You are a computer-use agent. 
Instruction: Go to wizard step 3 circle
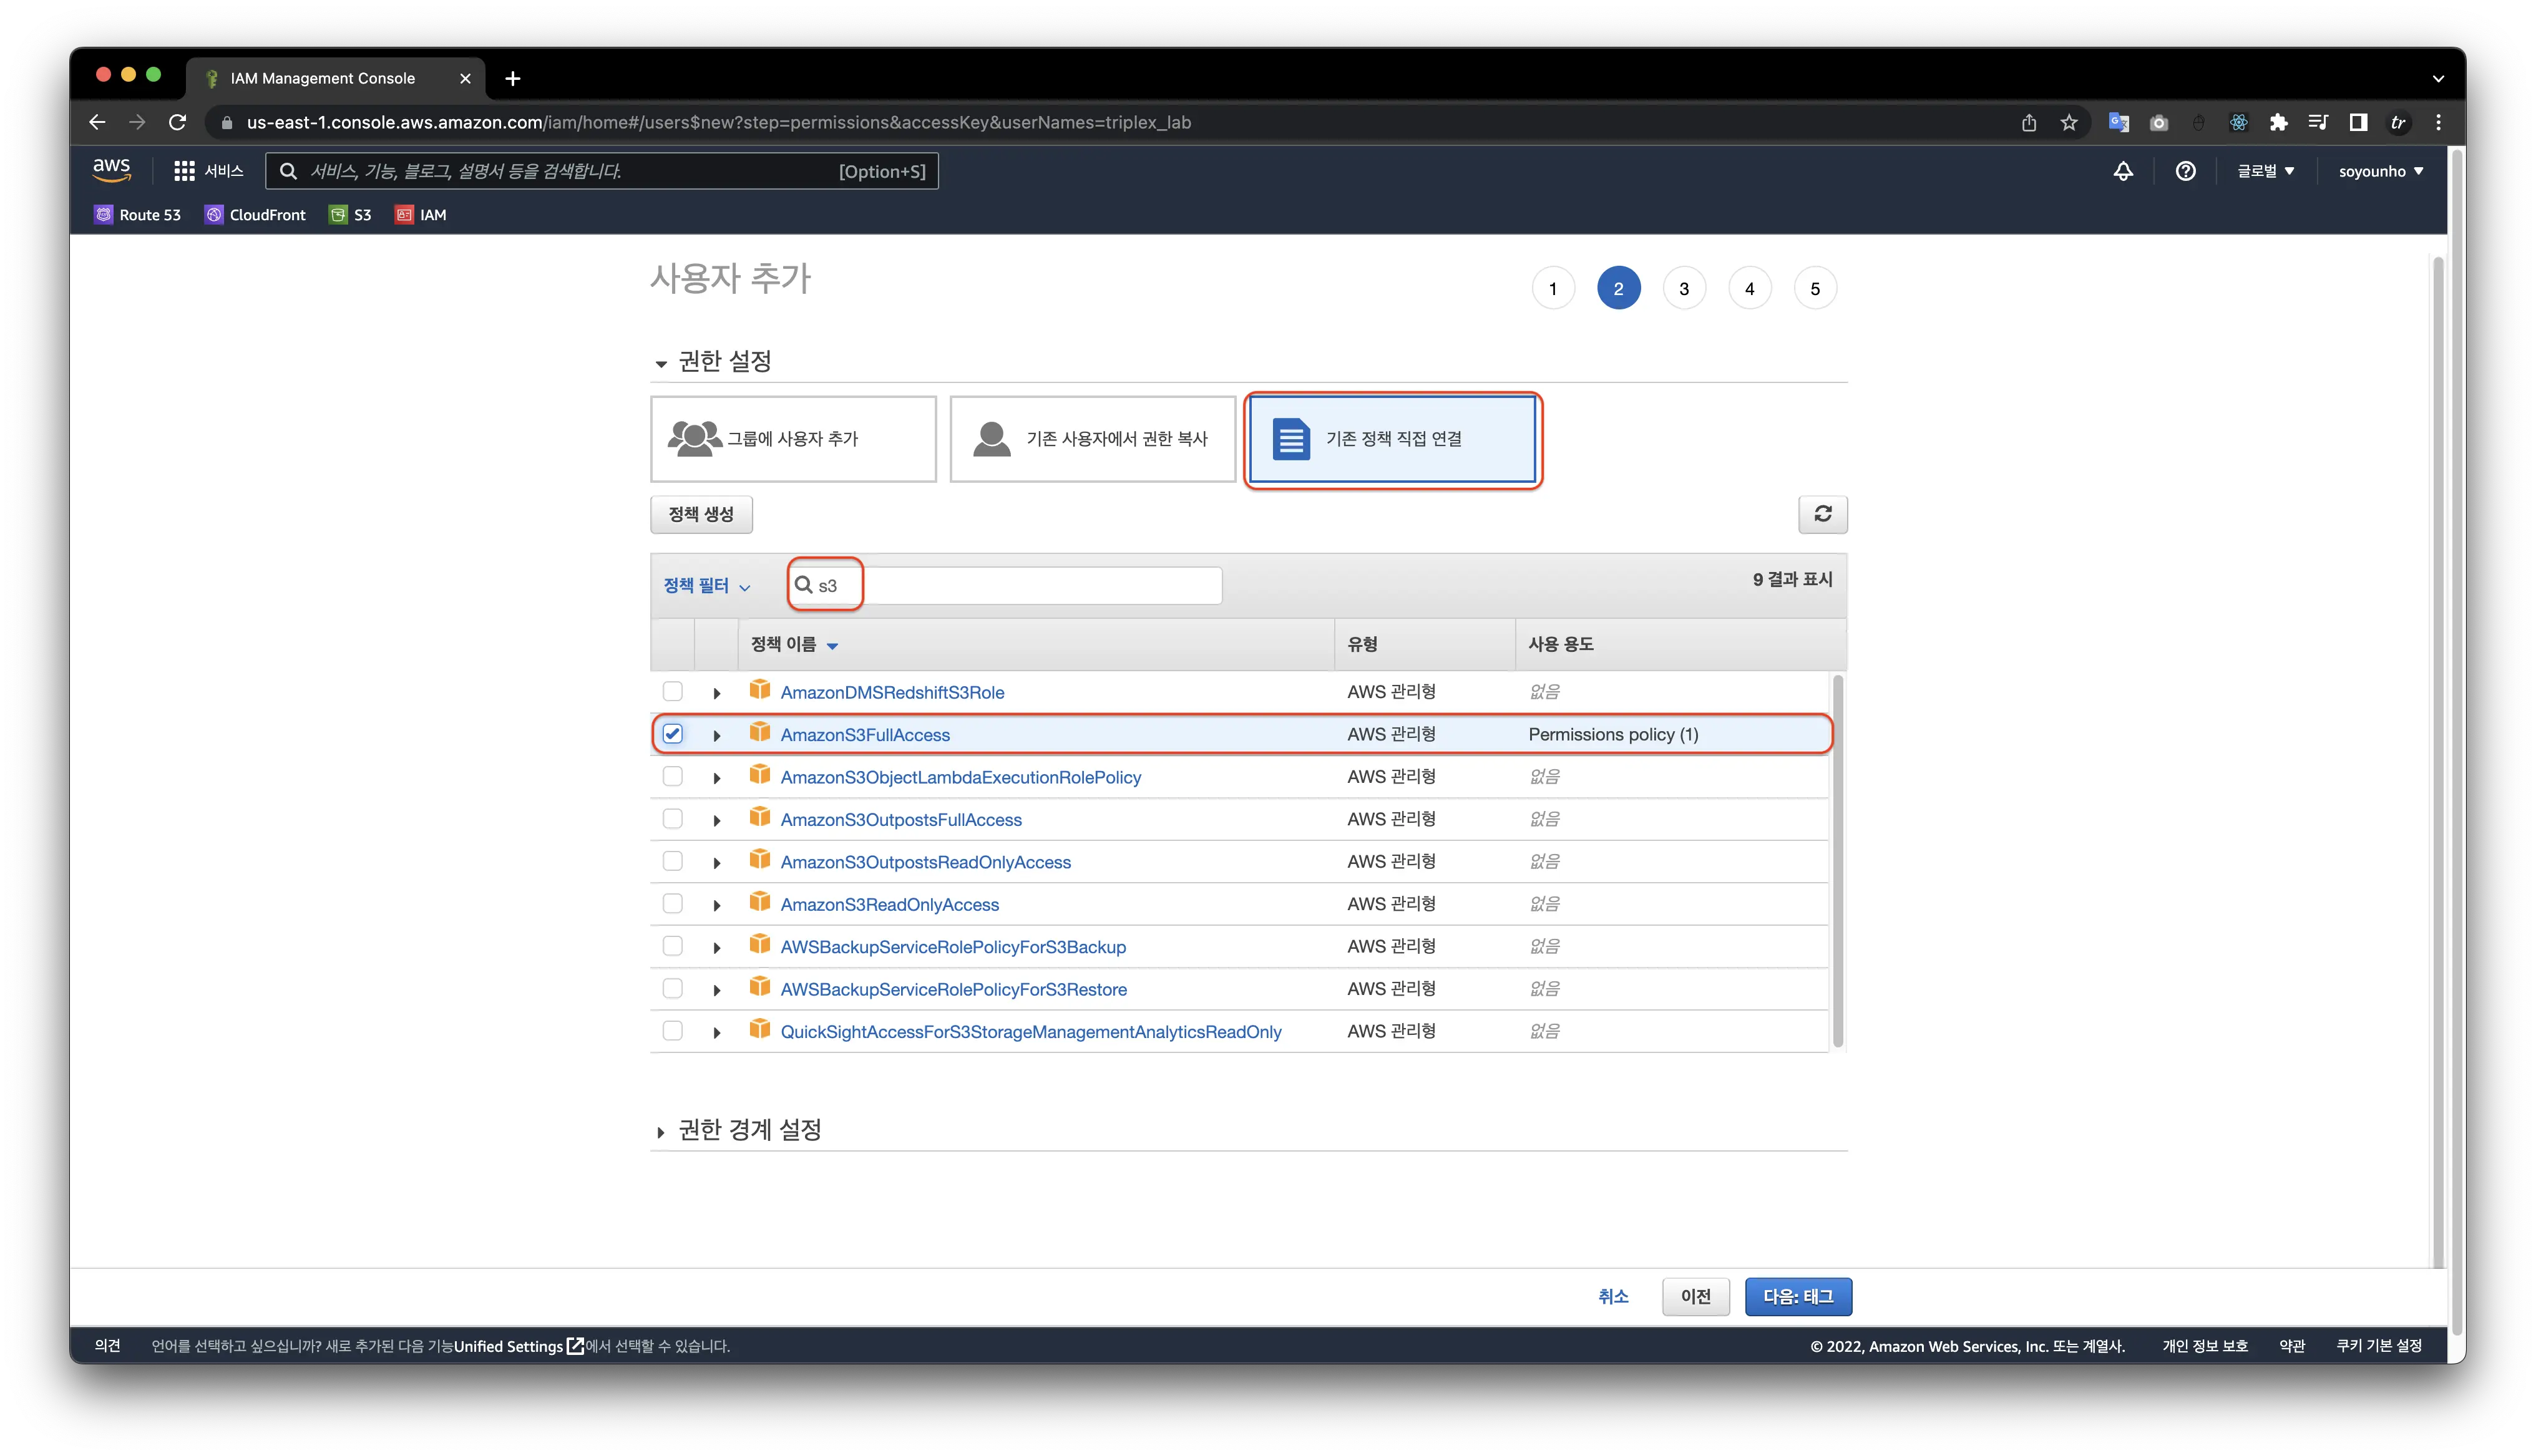[1683, 289]
